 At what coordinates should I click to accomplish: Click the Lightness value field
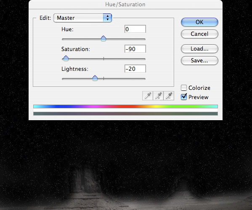coord(135,69)
